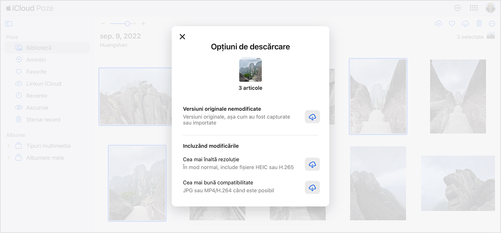Expand the Albumele mele chevron

(8, 157)
